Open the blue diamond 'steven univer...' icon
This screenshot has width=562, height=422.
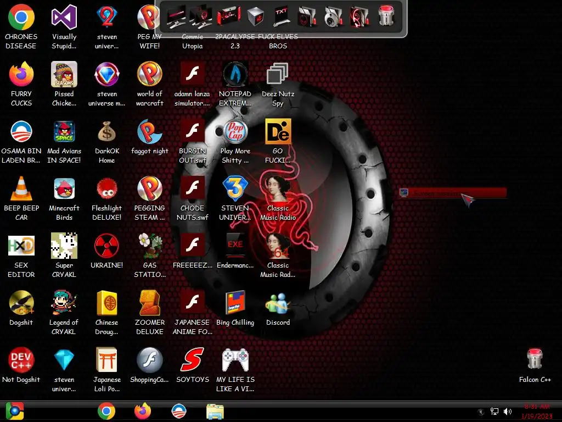tap(64, 360)
